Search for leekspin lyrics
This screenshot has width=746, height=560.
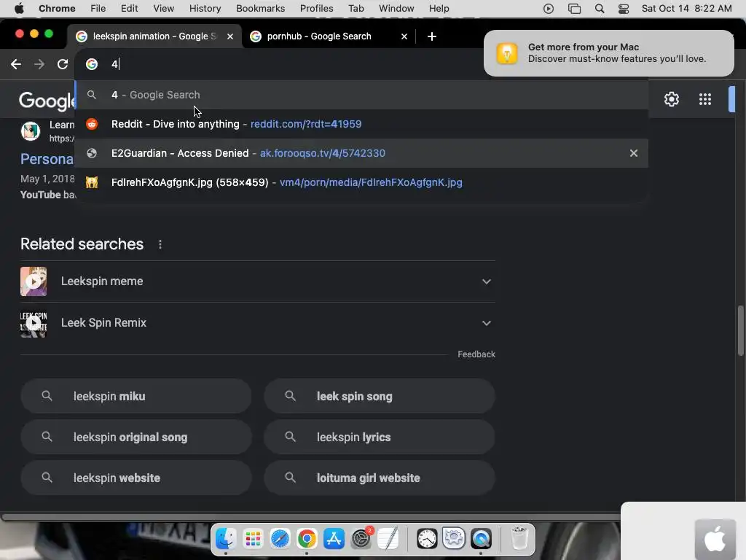pos(379,437)
